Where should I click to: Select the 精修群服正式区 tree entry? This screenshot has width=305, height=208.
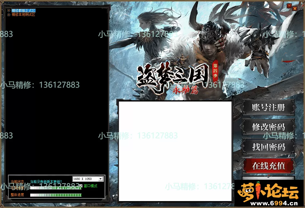click(x=23, y=11)
